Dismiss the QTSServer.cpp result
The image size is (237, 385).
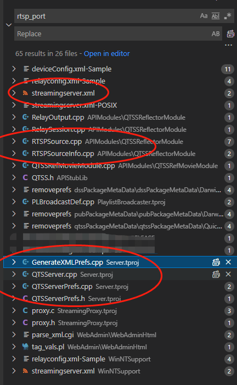point(228,274)
